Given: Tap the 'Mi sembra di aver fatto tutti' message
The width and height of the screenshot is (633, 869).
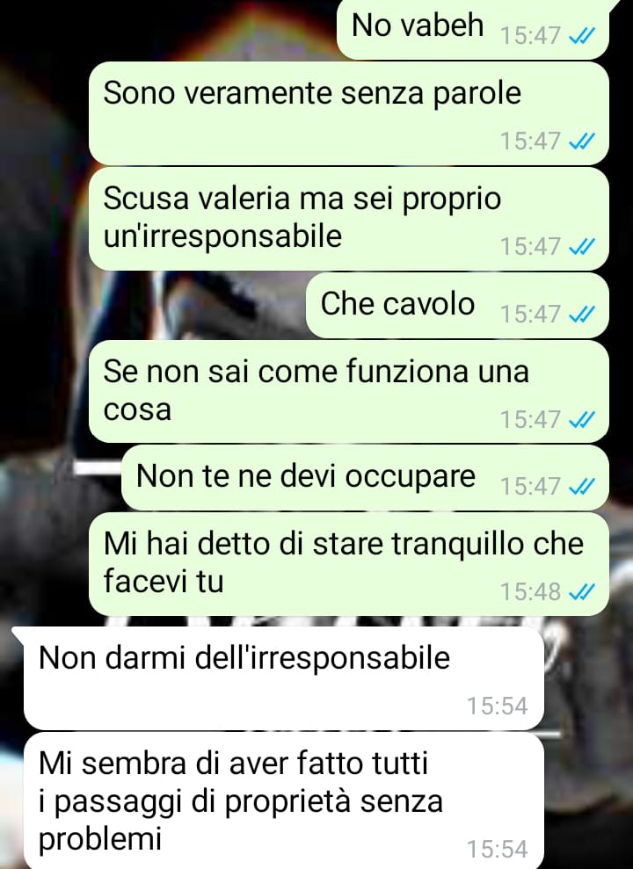Looking at the screenshot, I should (x=283, y=800).
